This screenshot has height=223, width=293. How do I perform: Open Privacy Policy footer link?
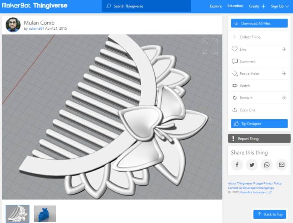pyautogui.click(x=272, y=183)
